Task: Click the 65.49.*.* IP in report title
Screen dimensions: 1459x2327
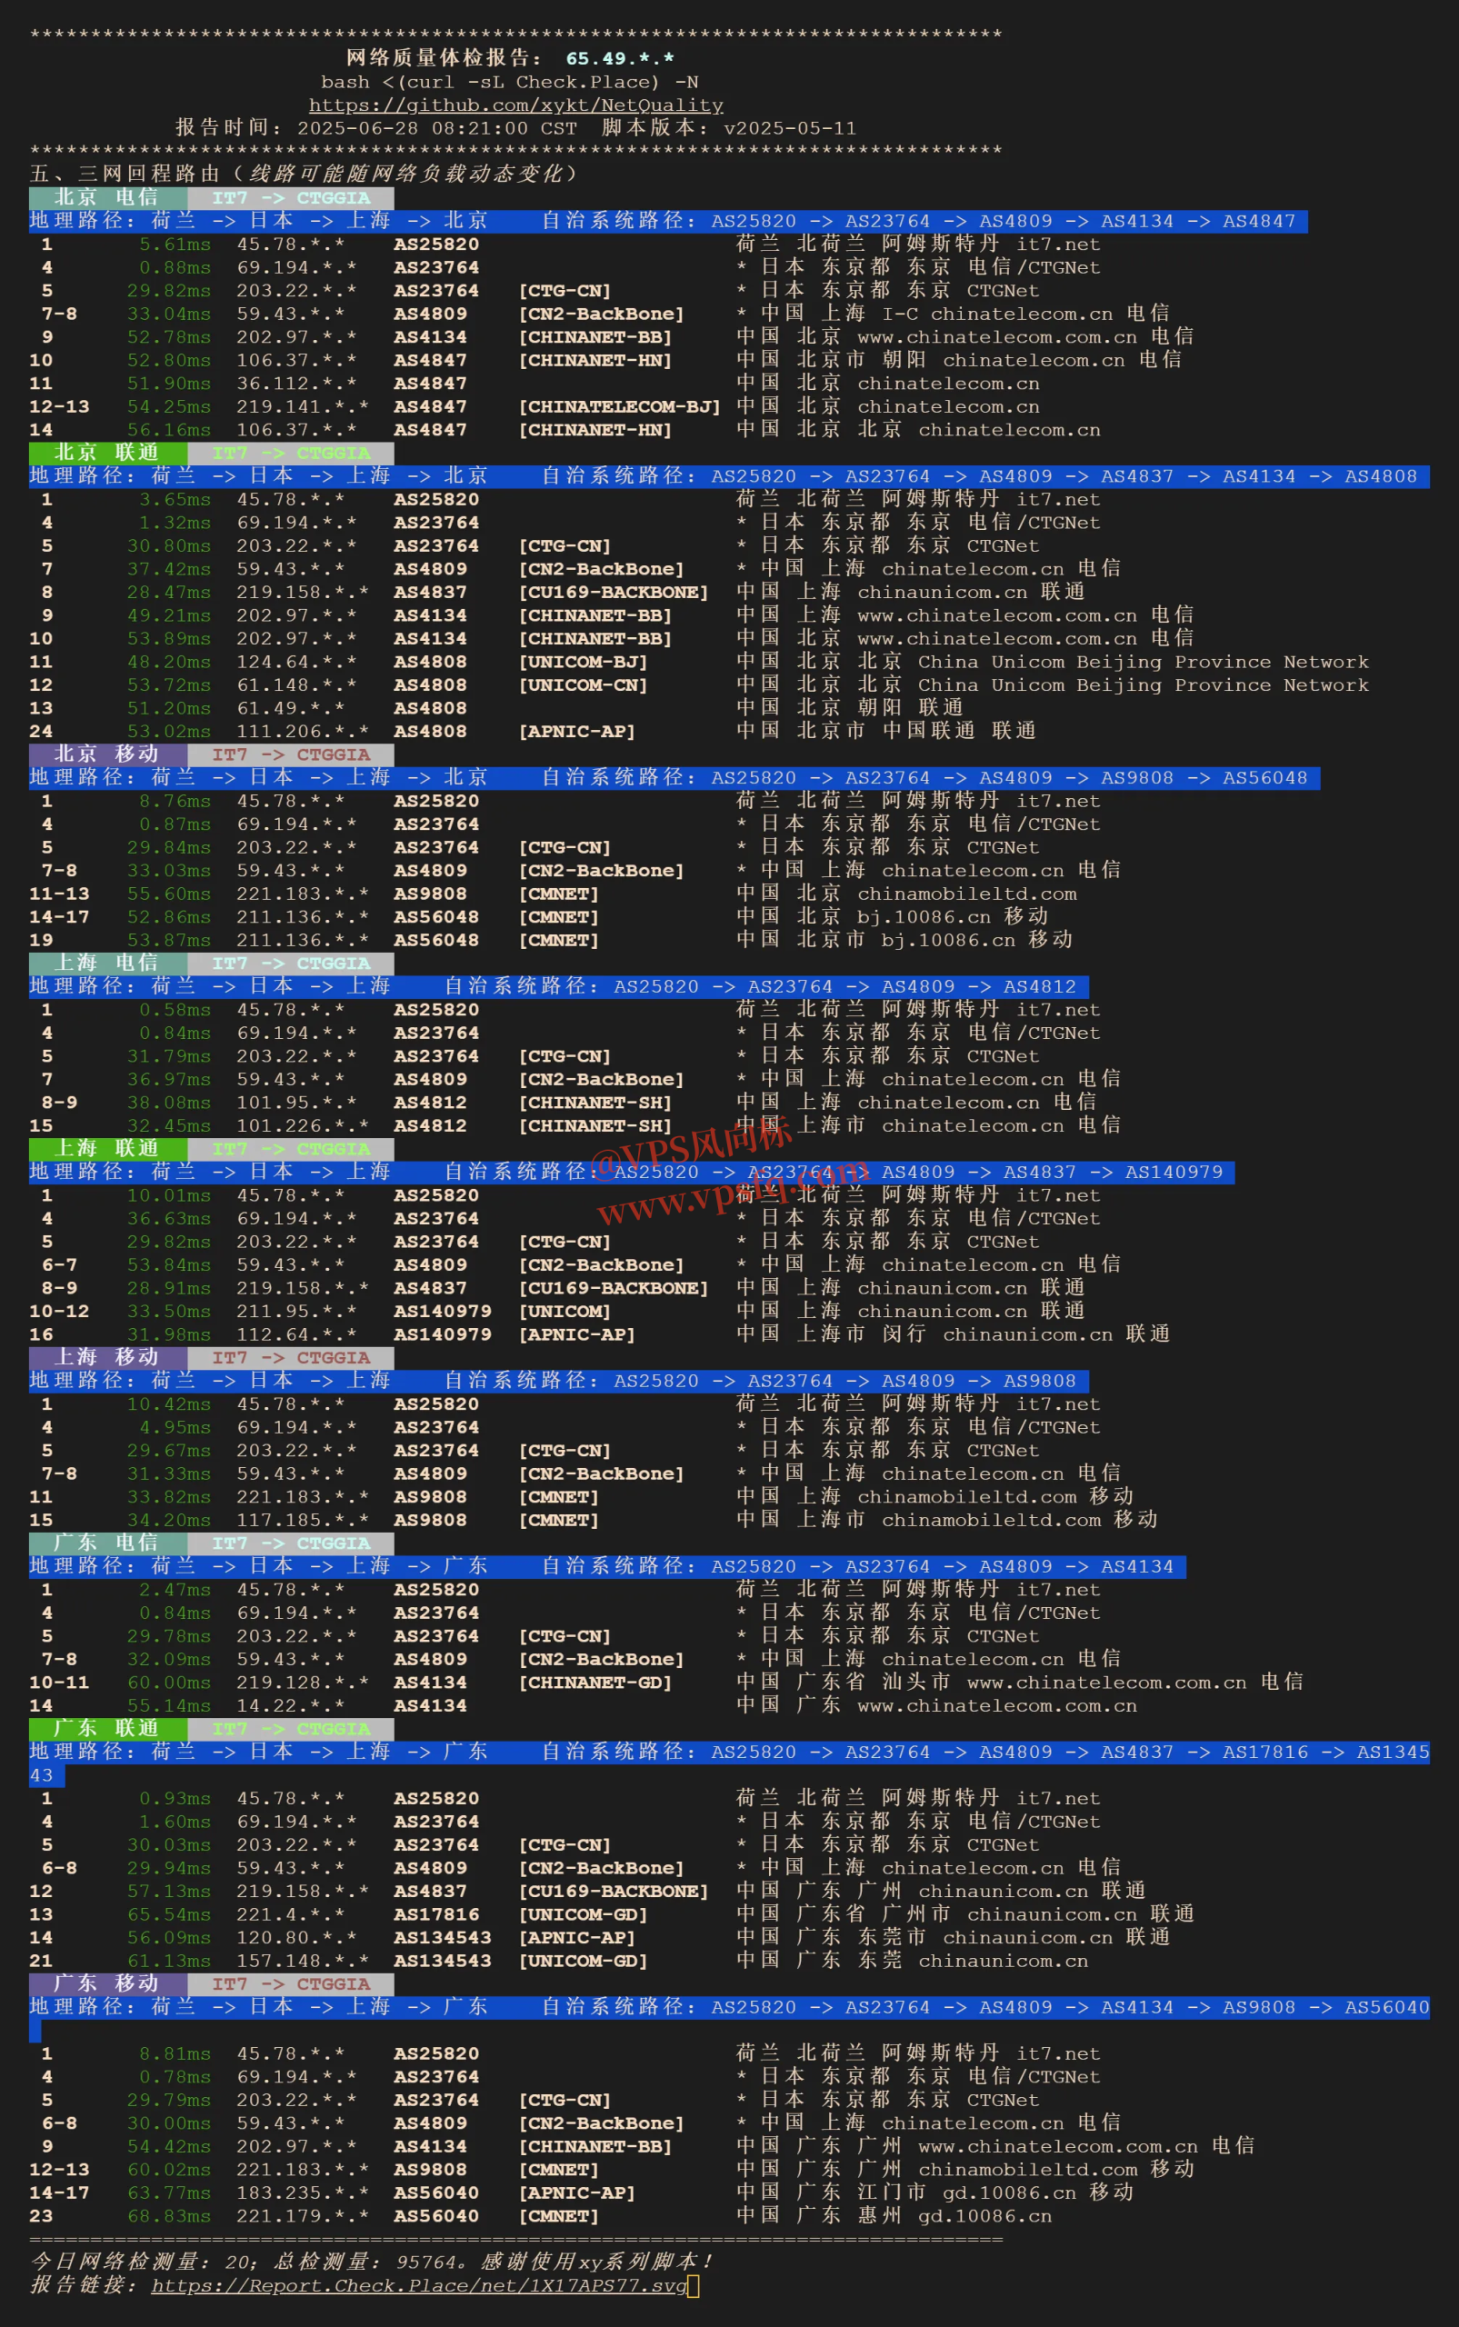Action: 619,59
